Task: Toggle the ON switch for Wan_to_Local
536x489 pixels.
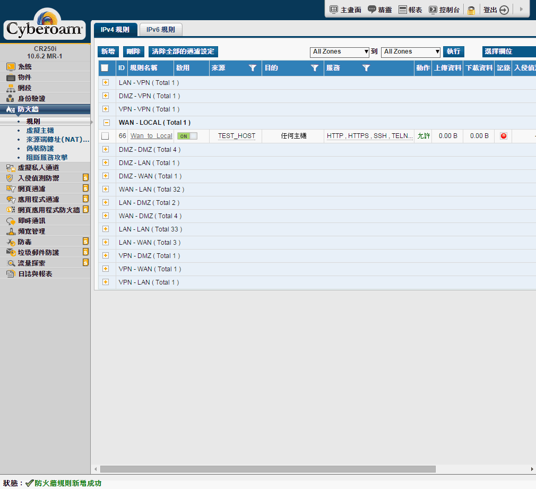Action: (187, 136)
